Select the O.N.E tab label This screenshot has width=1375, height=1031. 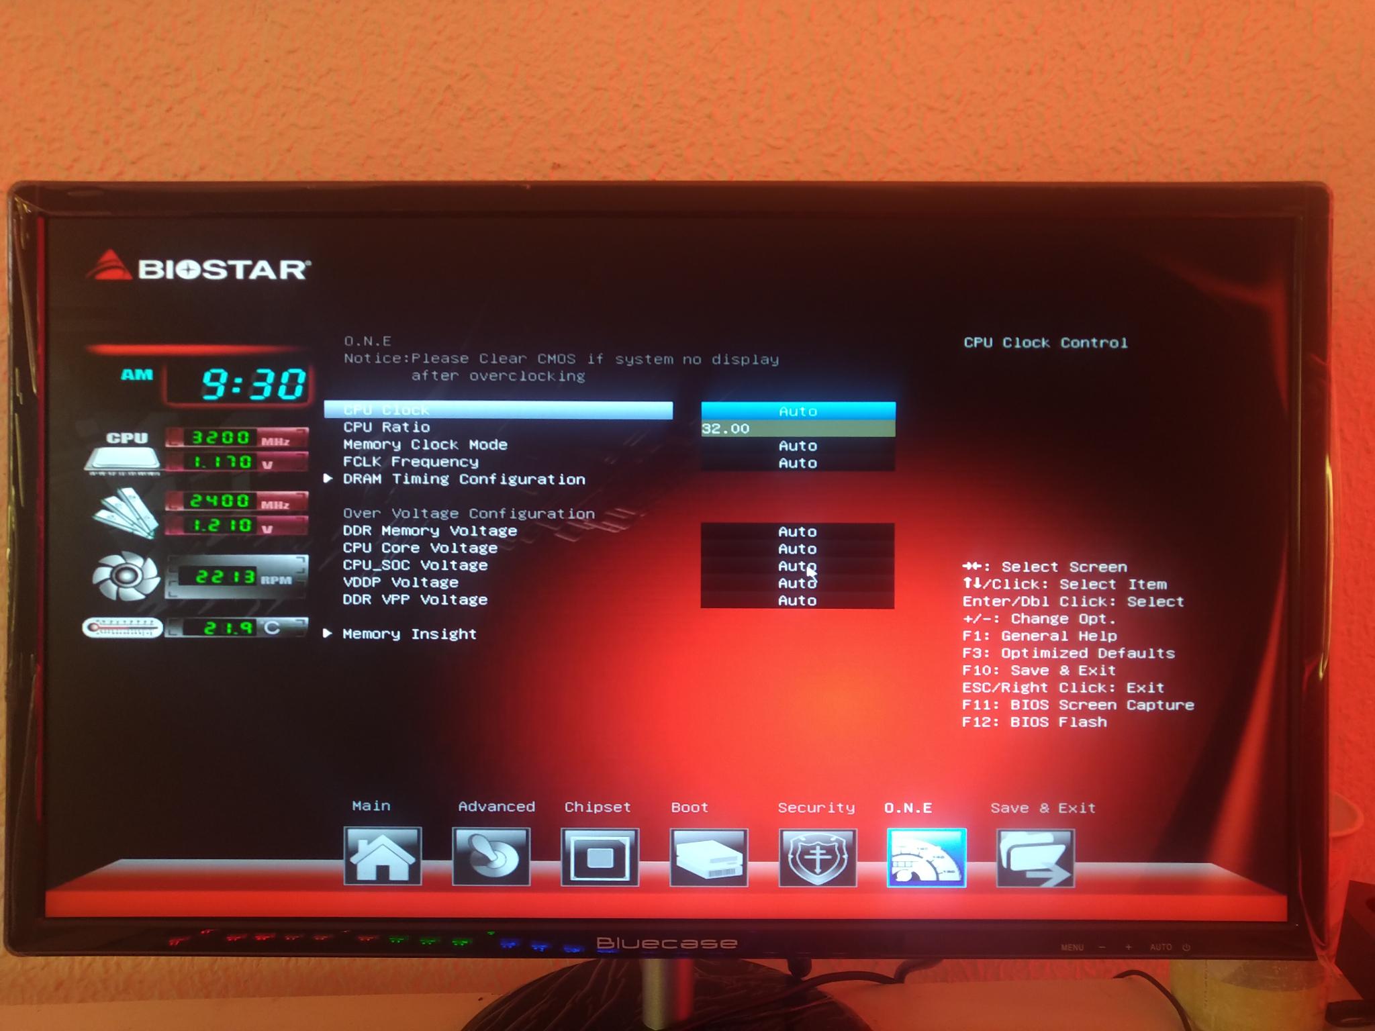pyautogui.click(x=908, y=808)
